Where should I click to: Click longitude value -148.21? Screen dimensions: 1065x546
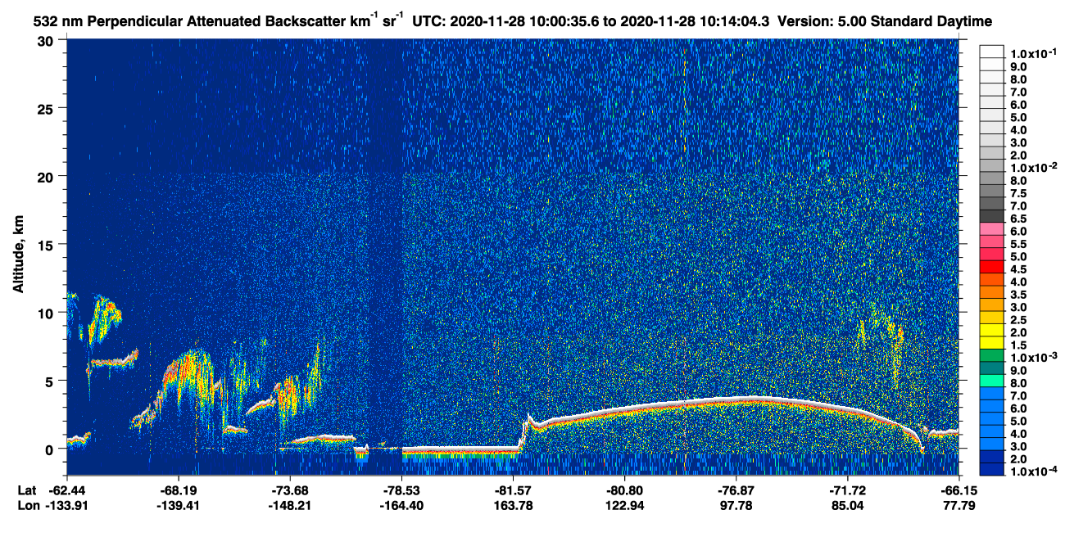tap(290, 505)
